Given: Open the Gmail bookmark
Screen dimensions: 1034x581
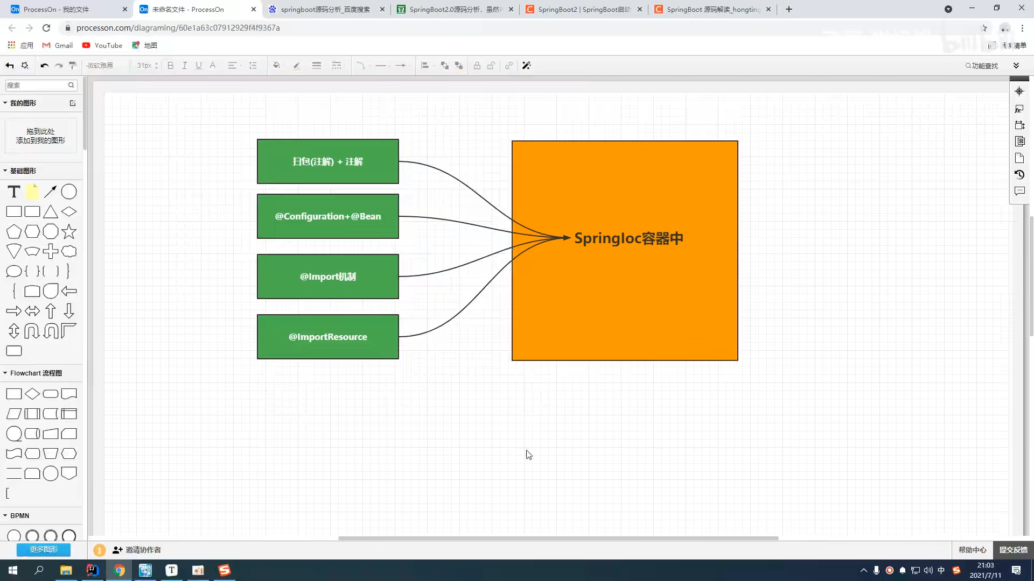Looking at the screenshot, I should tap(58, 45).
